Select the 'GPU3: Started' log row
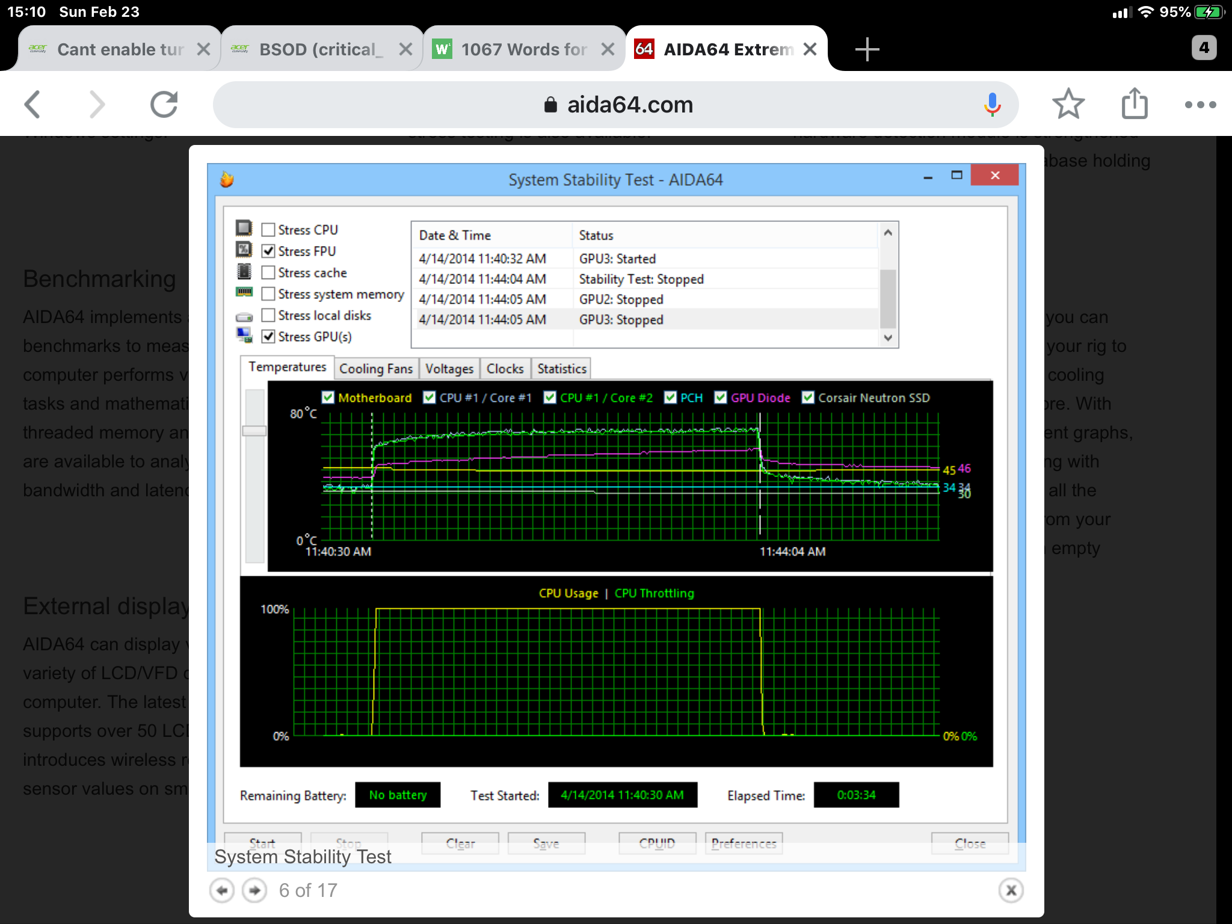The image size is (1232, 924). pyautogui.click(x=645, y=259)
